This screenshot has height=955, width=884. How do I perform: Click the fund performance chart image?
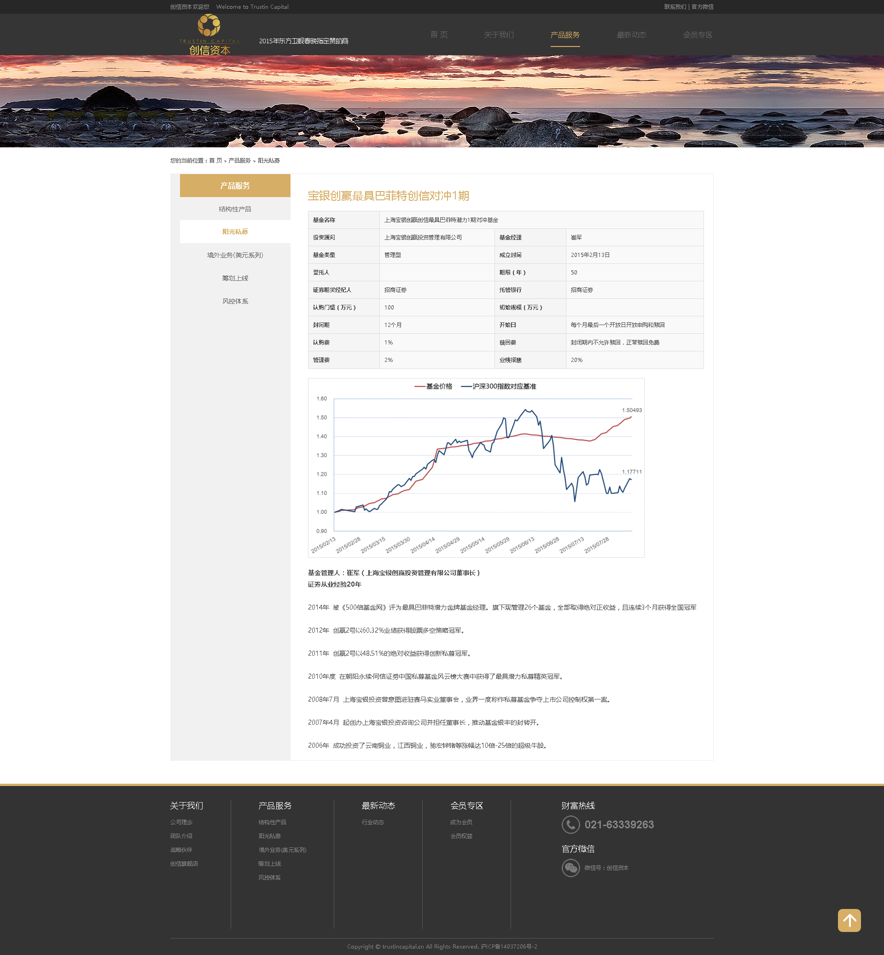pos(476,467)
